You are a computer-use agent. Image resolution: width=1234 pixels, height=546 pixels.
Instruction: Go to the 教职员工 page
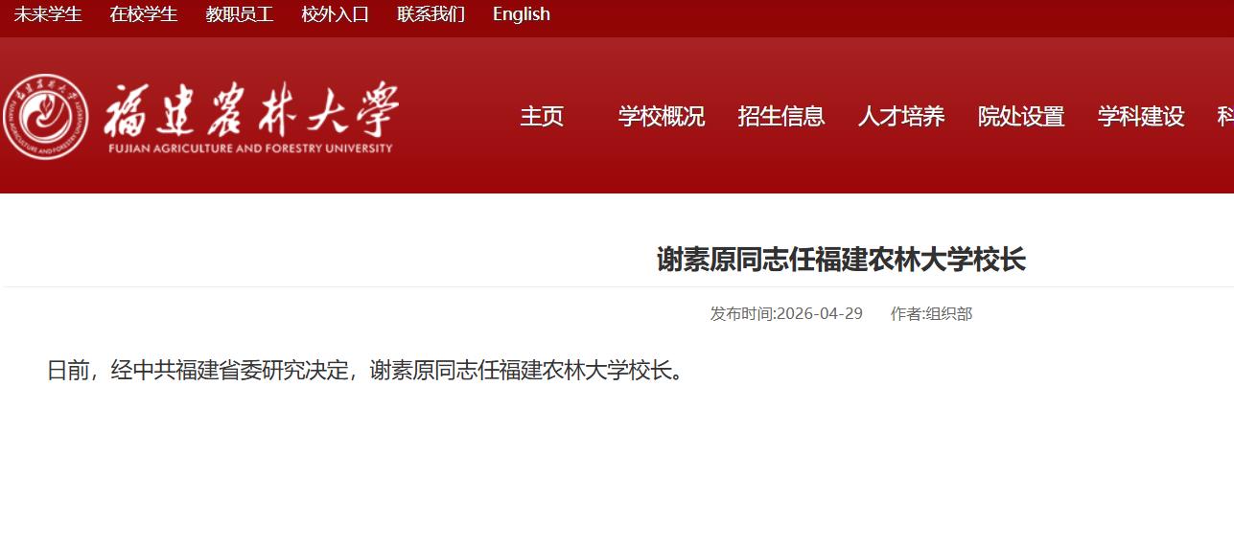point(240,14)
